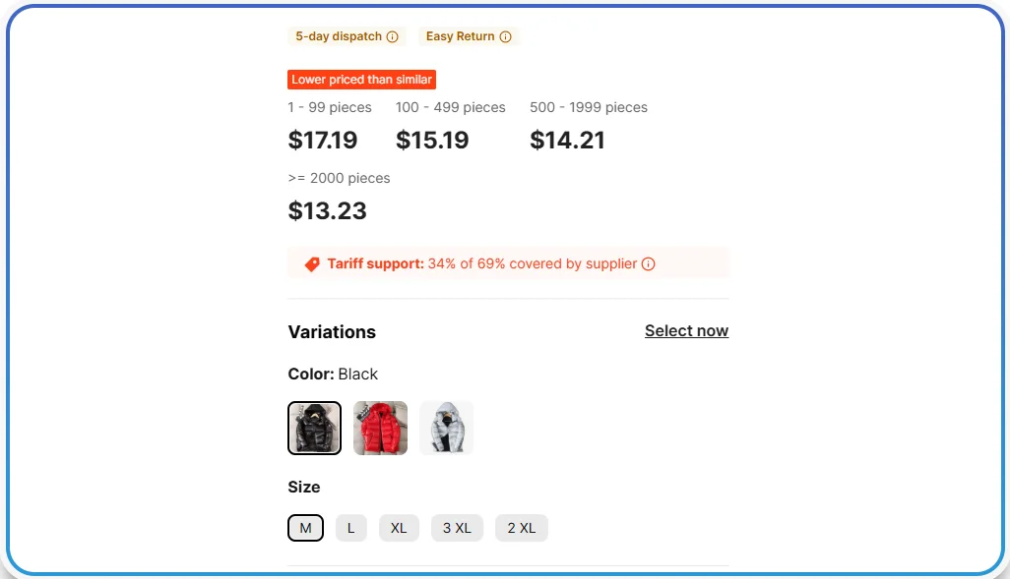The height and width of the screenshot is (579, 1010).
Task: Pick the white jacket color option
Action: click(x=446, y=428)
